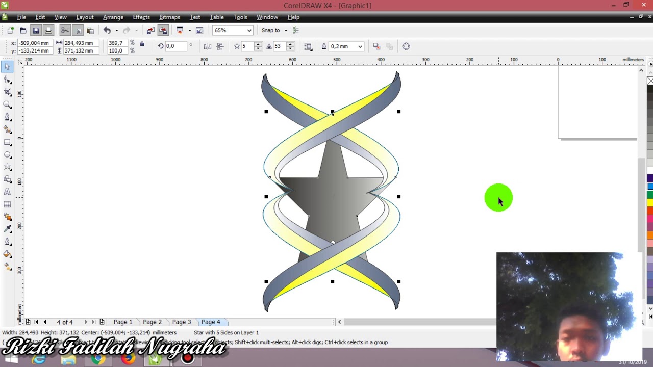Toggle the lock ratio padlock
The height and width of the screenshot is (367, 653).
pos(142,45)
